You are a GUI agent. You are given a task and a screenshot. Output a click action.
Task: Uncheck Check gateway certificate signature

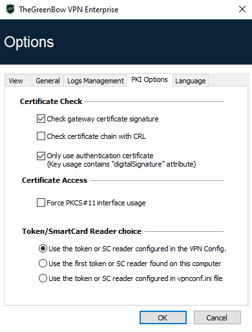[41, 119]
